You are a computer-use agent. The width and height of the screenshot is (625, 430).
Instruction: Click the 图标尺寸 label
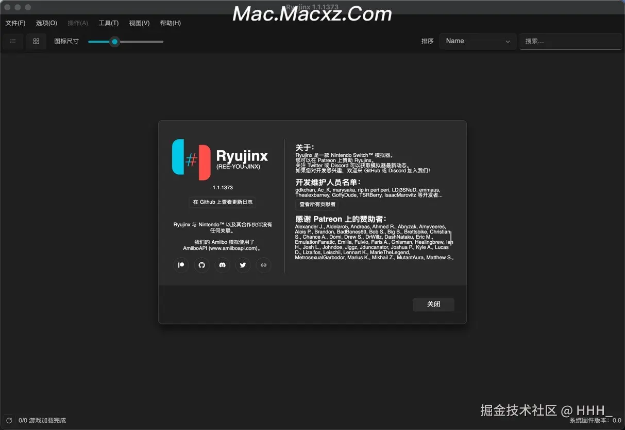click(x=66, y=41)
